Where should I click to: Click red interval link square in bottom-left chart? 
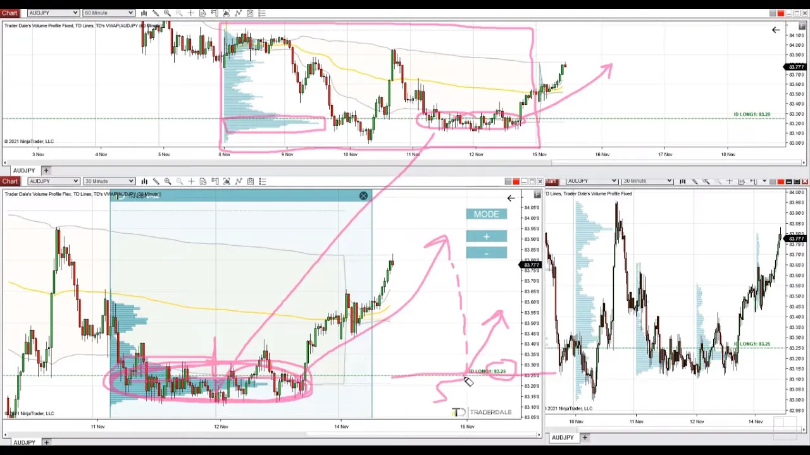[x=516, y=181]
